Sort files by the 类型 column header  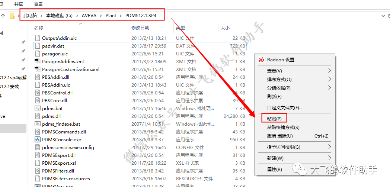180,28
